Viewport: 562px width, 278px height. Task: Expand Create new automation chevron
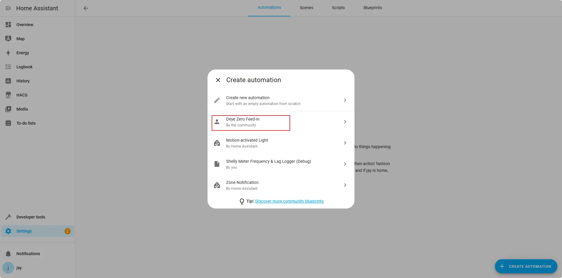(x=345, y=100)
